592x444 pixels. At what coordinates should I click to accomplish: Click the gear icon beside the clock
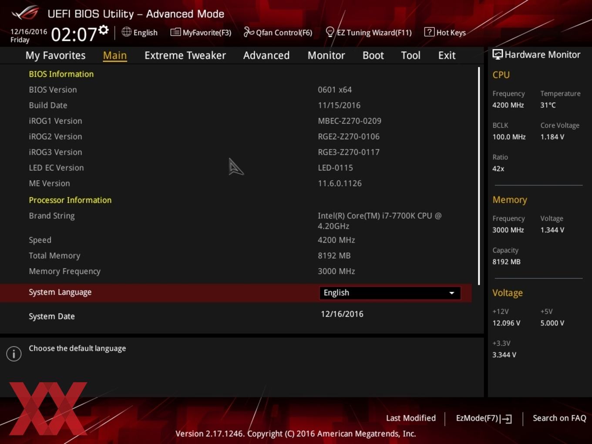click(x=104, y=30)
